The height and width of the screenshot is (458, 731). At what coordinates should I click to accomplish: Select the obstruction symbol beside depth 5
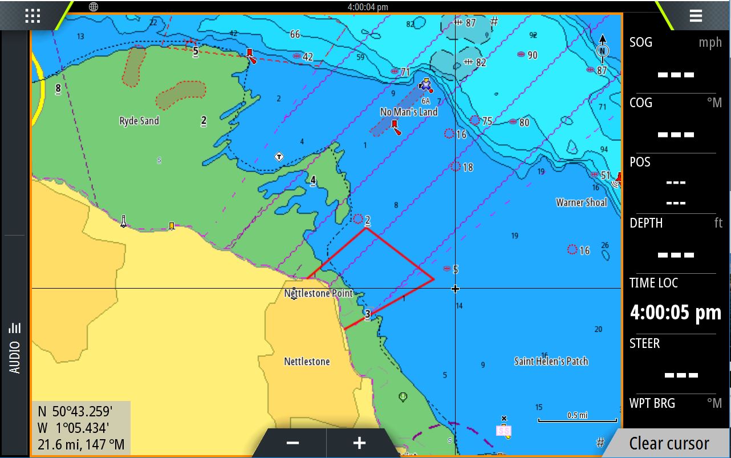click(447, 268)
